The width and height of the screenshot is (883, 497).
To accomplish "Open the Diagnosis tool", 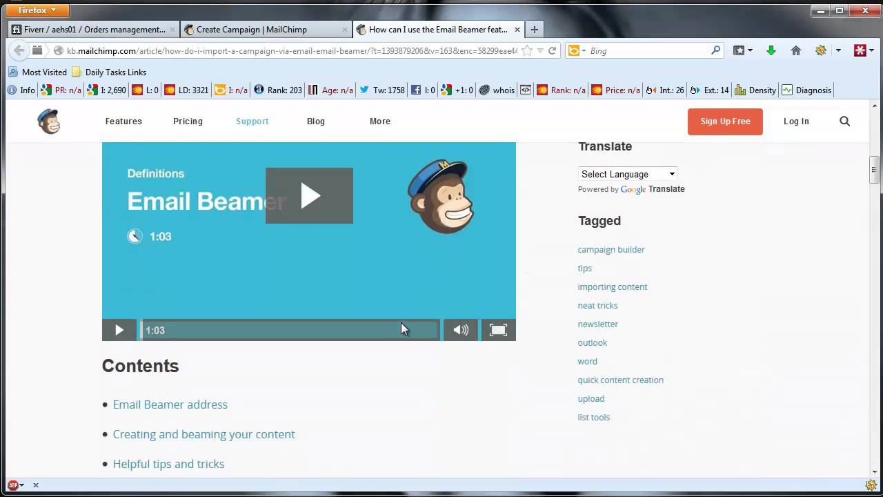I will click(x=806, y=90).
